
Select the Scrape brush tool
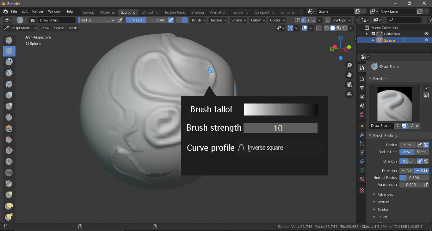[x=9, y=161]
